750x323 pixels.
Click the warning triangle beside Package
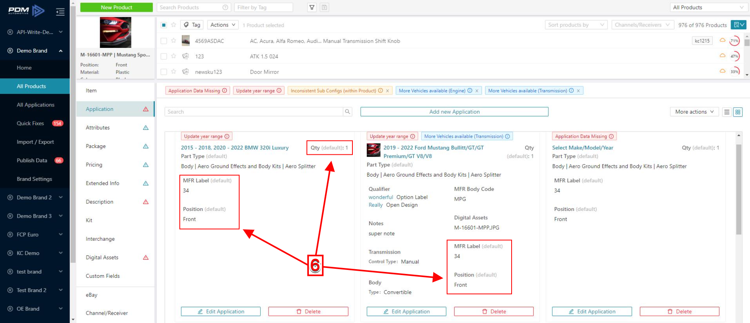click(146, 146)
